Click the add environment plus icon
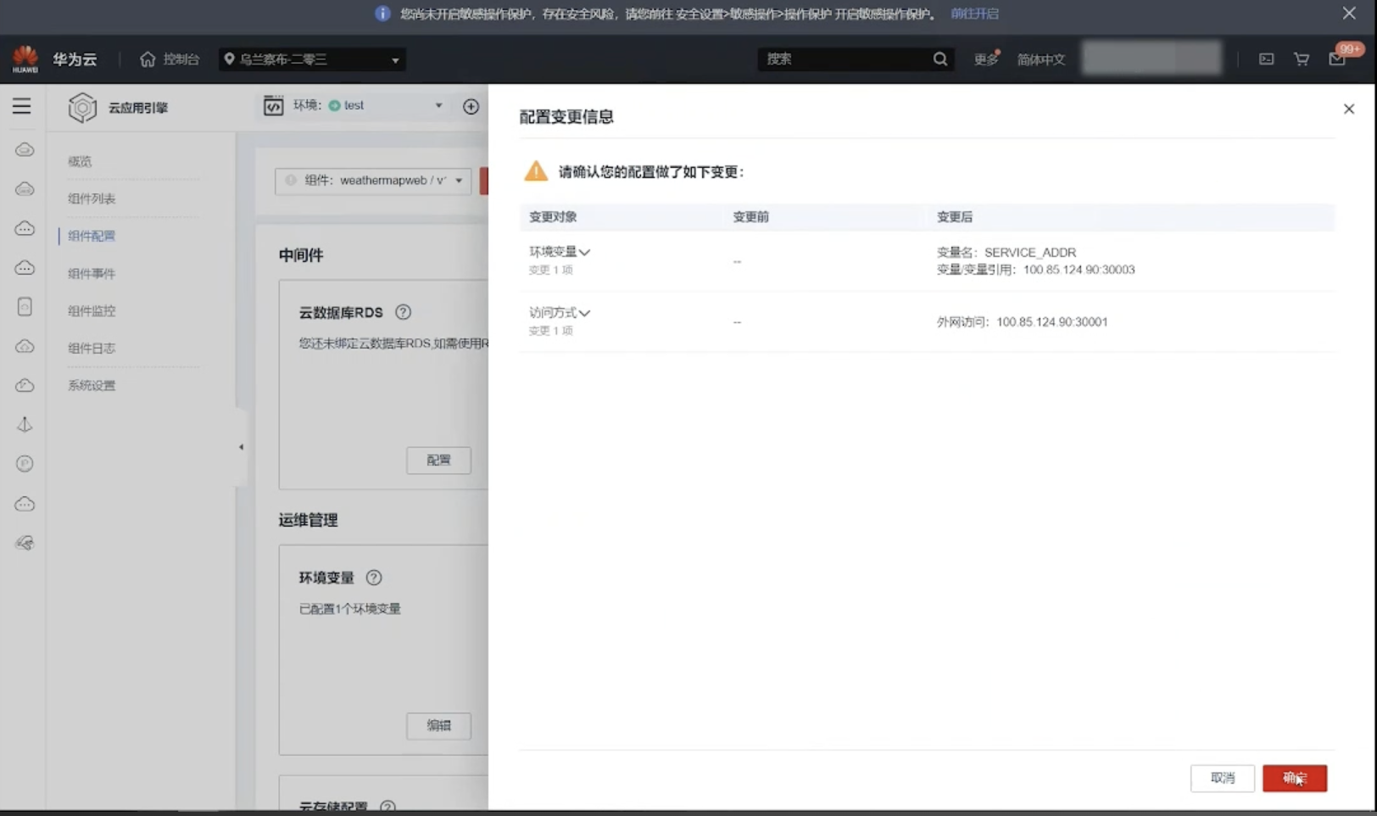1377x816 pixels. [471, 106]
